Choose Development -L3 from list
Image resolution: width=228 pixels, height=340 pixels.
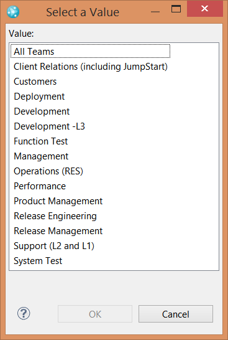(49, 126)
